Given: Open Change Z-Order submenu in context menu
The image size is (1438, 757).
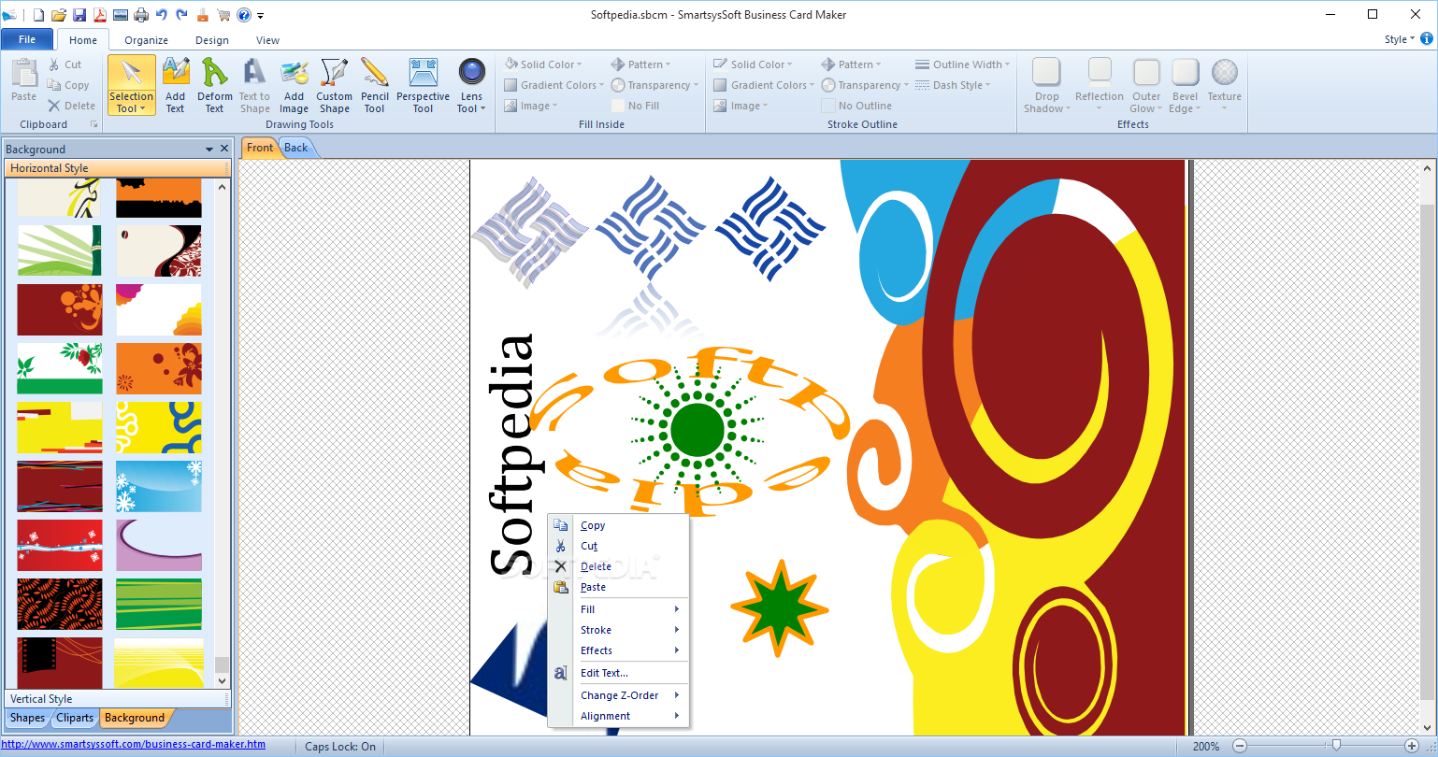Looking at the screenshot, I should [x=619, y=695].
